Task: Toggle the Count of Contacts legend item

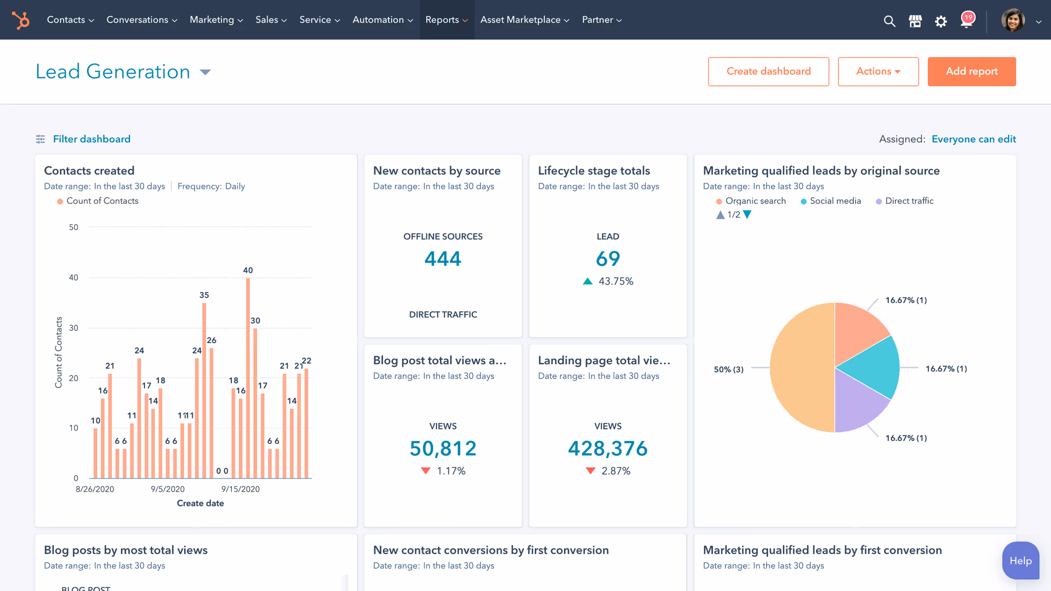Action: 98,201
